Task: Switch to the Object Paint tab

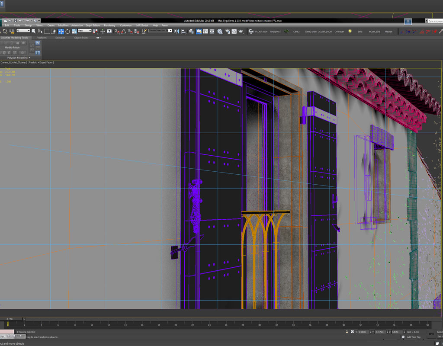Action: [x=81, y=38]
